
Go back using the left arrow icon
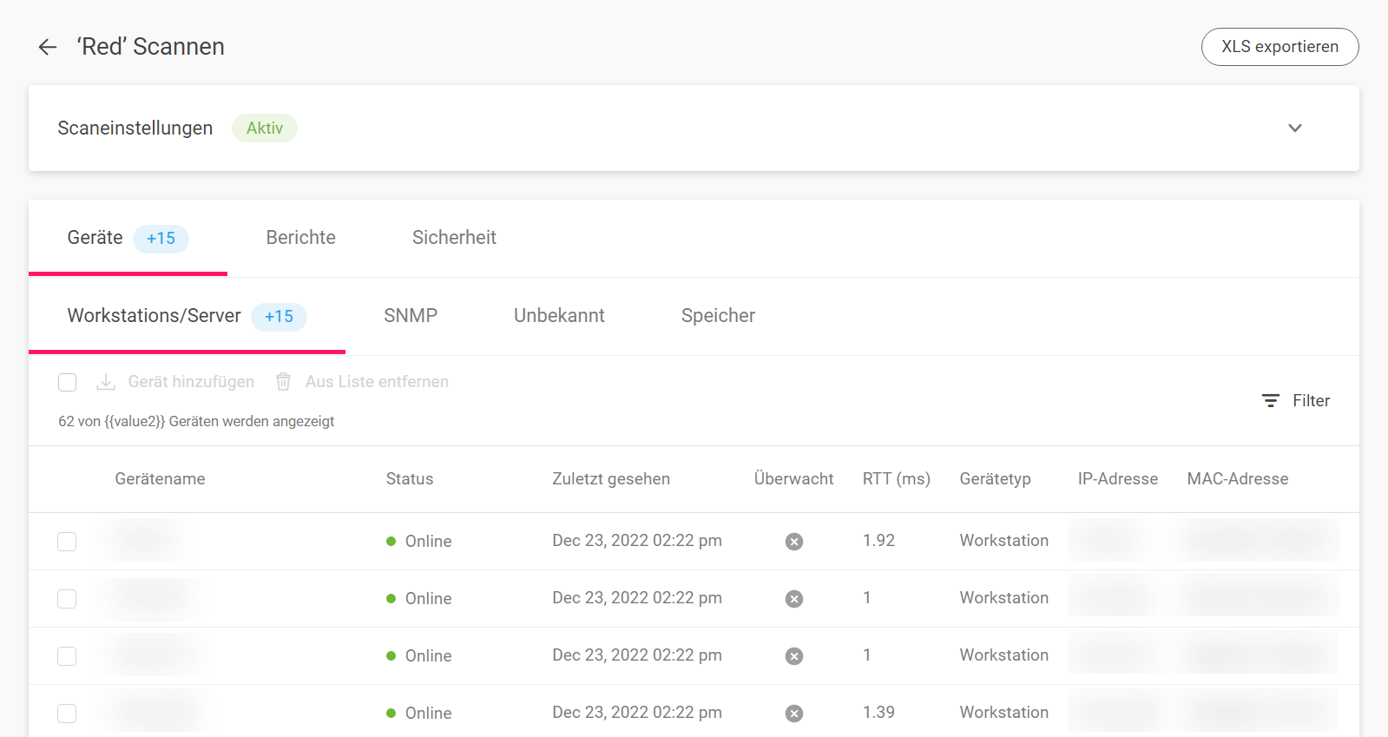48,47
